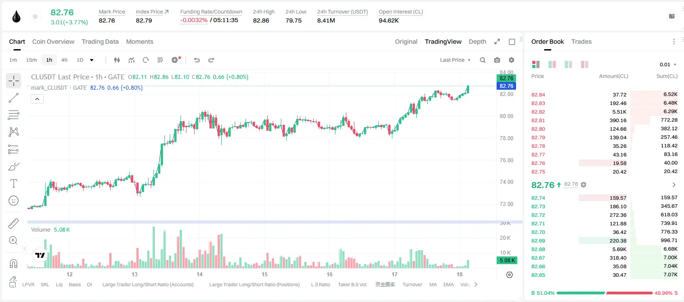The image size is (684, 302).
Task: Show only sell orders in order book
Action: tap(585, 64)
